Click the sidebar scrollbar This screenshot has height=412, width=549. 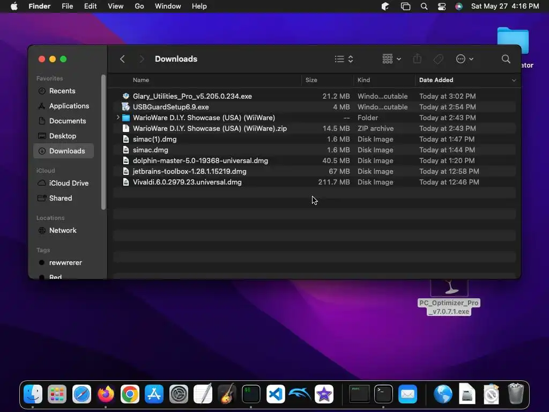(x=103, y=142)
